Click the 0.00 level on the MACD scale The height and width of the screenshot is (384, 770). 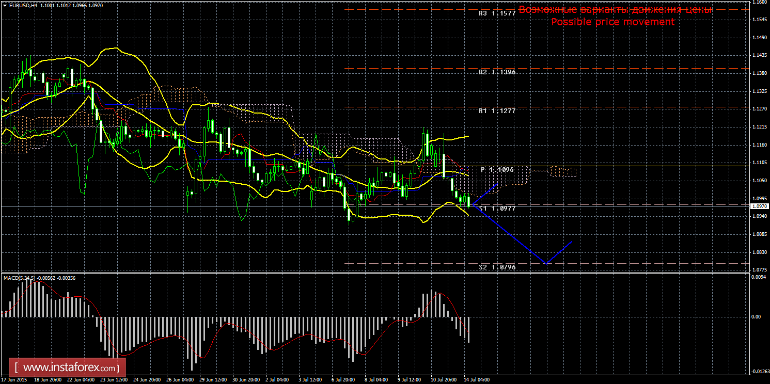tap(756, 317)
